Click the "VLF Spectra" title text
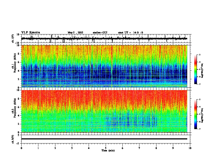This screenshot has height=166, width=214. pos(31,33)
